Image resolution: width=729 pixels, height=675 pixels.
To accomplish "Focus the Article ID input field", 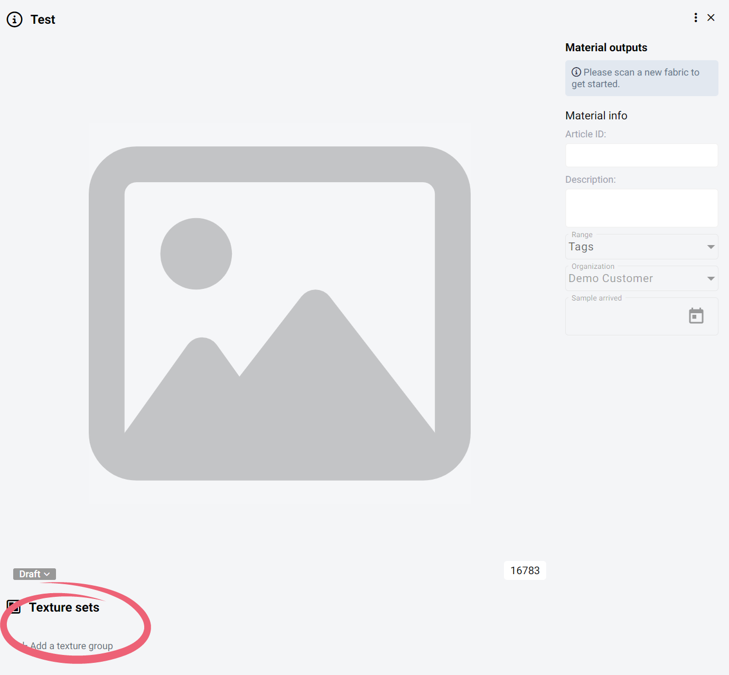I will (641, 155).
